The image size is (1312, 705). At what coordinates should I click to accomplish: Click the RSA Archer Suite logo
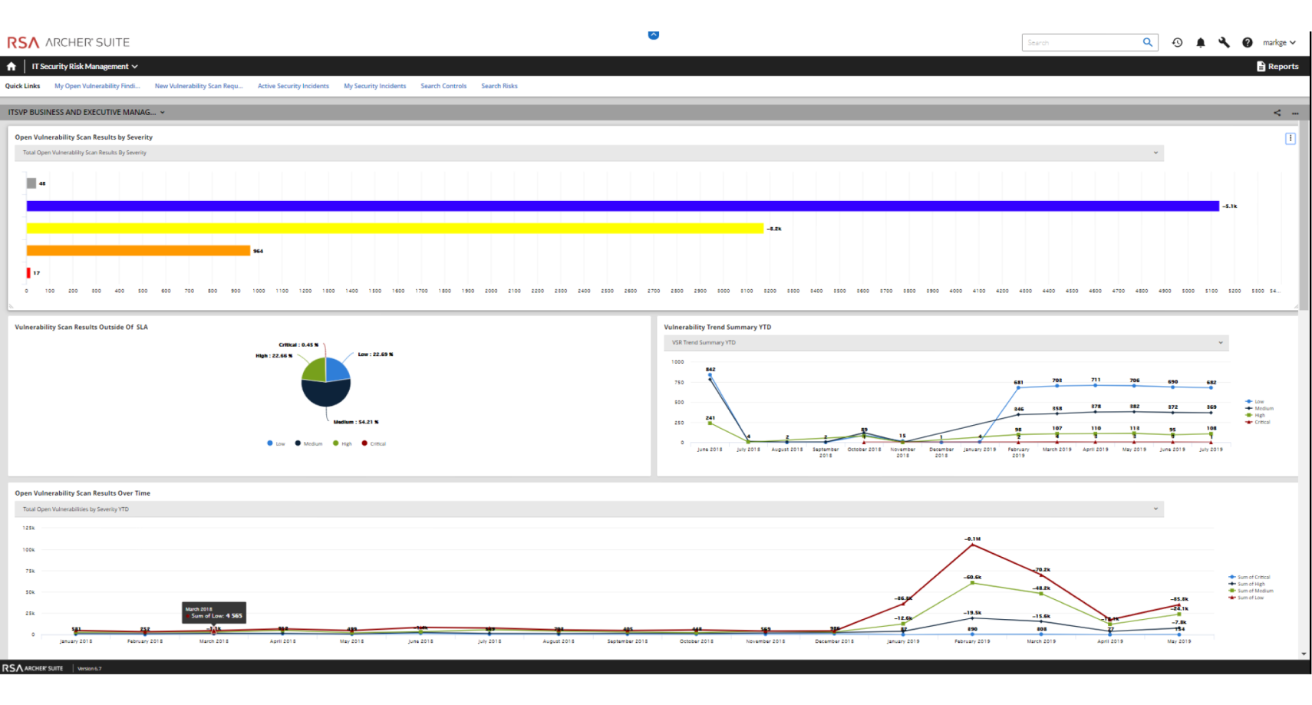tap(68, 42)
